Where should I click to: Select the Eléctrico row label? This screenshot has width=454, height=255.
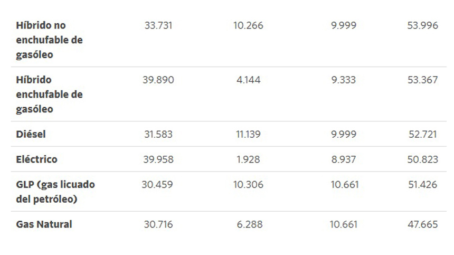click(x=37, y=159)
